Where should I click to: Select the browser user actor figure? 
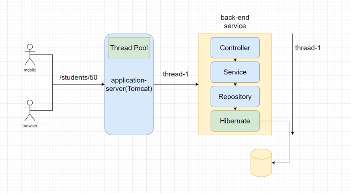pyautogui.click(x=30, y=111)
